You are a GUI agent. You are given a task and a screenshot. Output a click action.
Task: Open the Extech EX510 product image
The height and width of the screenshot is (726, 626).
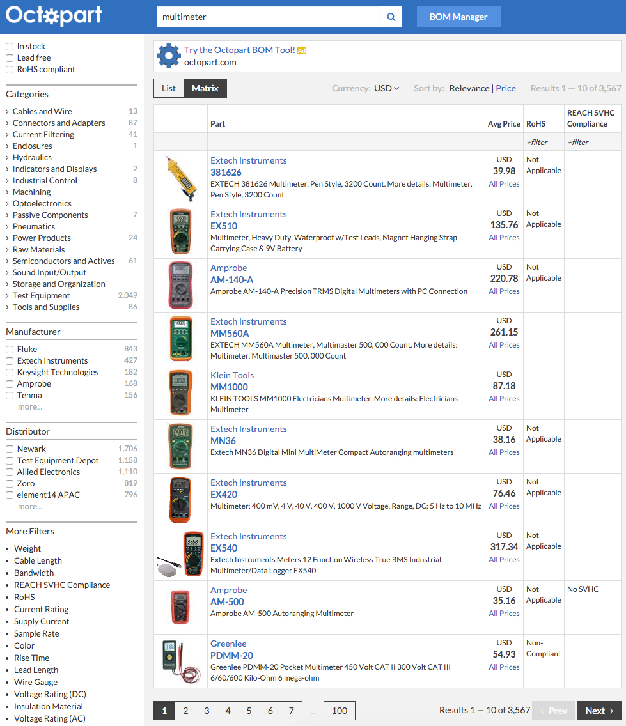pyautogui.click(x=181, y=231)
